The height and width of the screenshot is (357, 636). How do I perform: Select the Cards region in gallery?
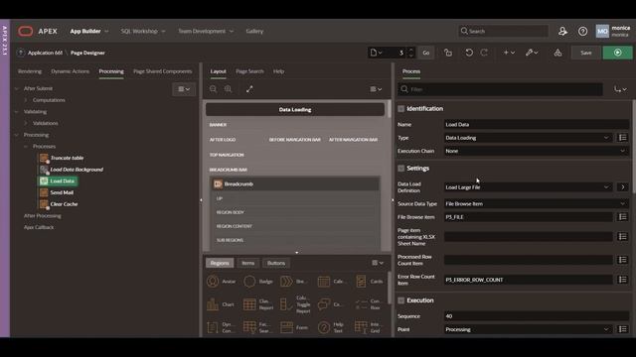pos(369,282)
